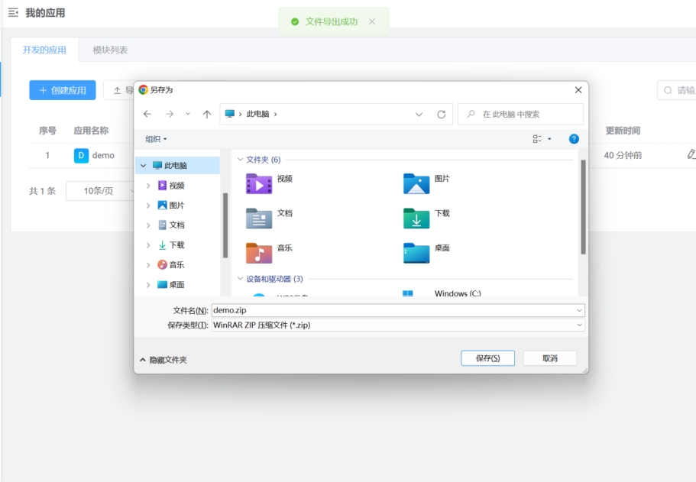
Task: Select the 音乐 folder icon
Action: pos(259,253)
